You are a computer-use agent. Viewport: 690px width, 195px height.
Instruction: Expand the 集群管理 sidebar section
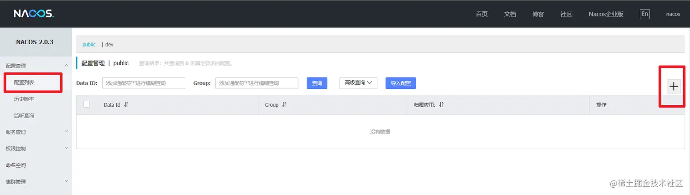[x=36, y=182]
